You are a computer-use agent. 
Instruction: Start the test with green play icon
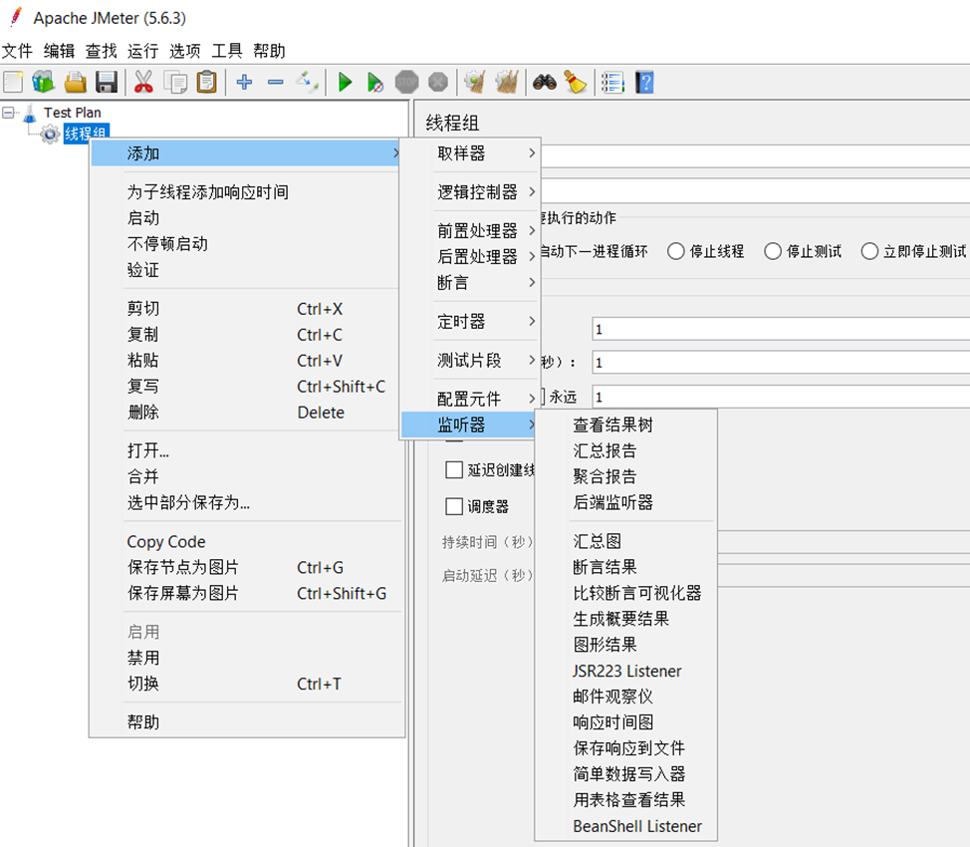coord(345,82)
